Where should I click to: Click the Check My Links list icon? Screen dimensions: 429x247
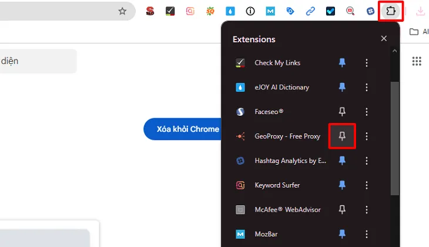240,63
